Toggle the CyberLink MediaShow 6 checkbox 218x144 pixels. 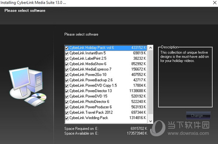[x=67, y=64]
